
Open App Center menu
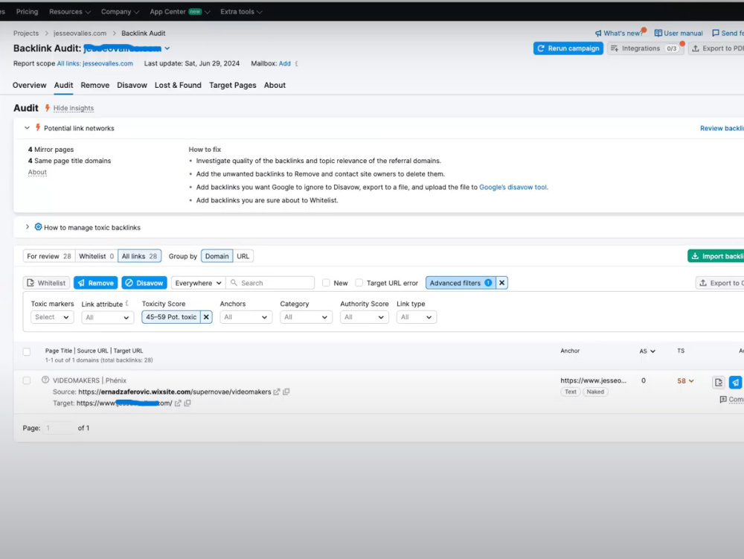(180, 11)
